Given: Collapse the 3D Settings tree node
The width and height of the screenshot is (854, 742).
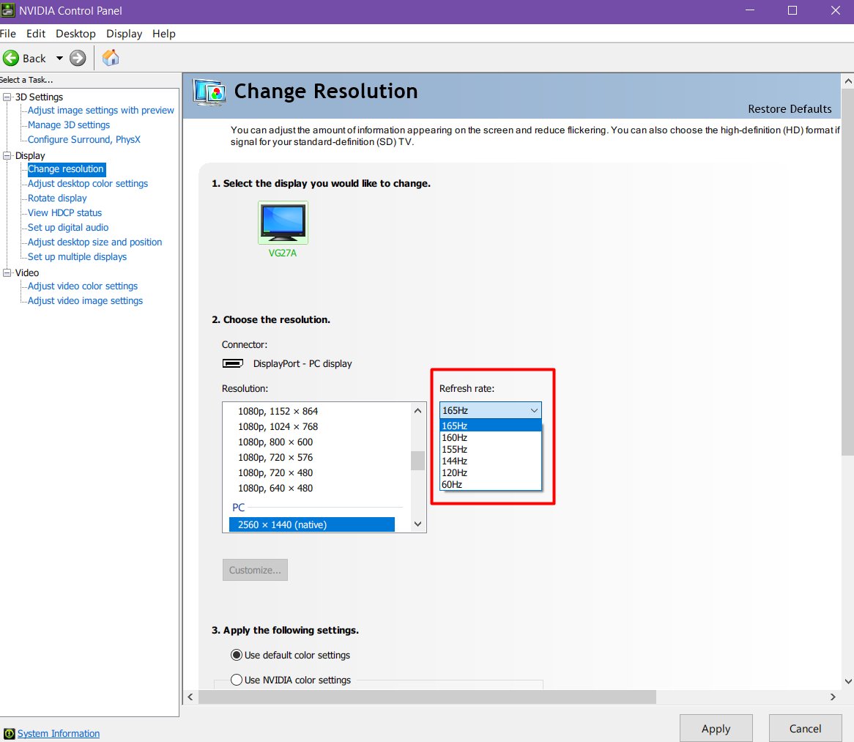Looking at the screenshot, I should pyautogui.click(x=7, y=97).
